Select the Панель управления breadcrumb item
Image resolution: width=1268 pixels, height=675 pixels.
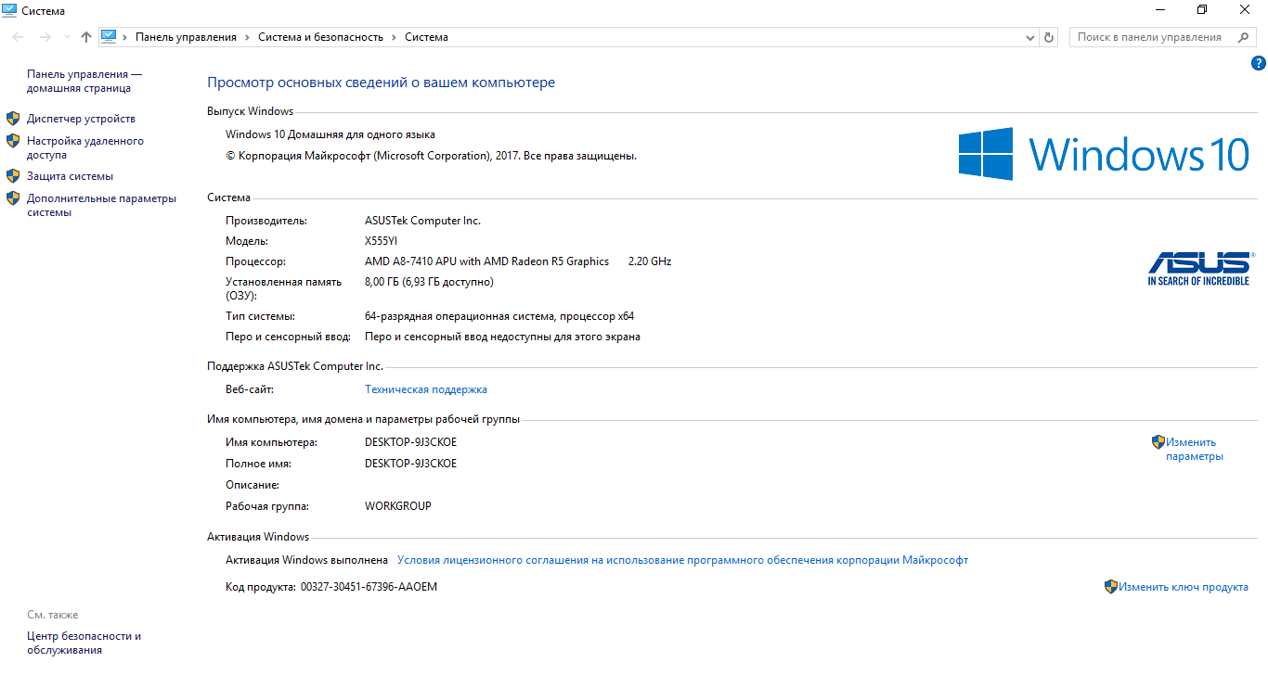186,37
